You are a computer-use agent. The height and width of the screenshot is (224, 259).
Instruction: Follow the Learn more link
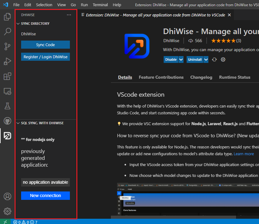(244, 154)
